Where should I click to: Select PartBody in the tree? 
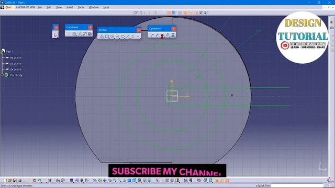[x=16, y=75]
